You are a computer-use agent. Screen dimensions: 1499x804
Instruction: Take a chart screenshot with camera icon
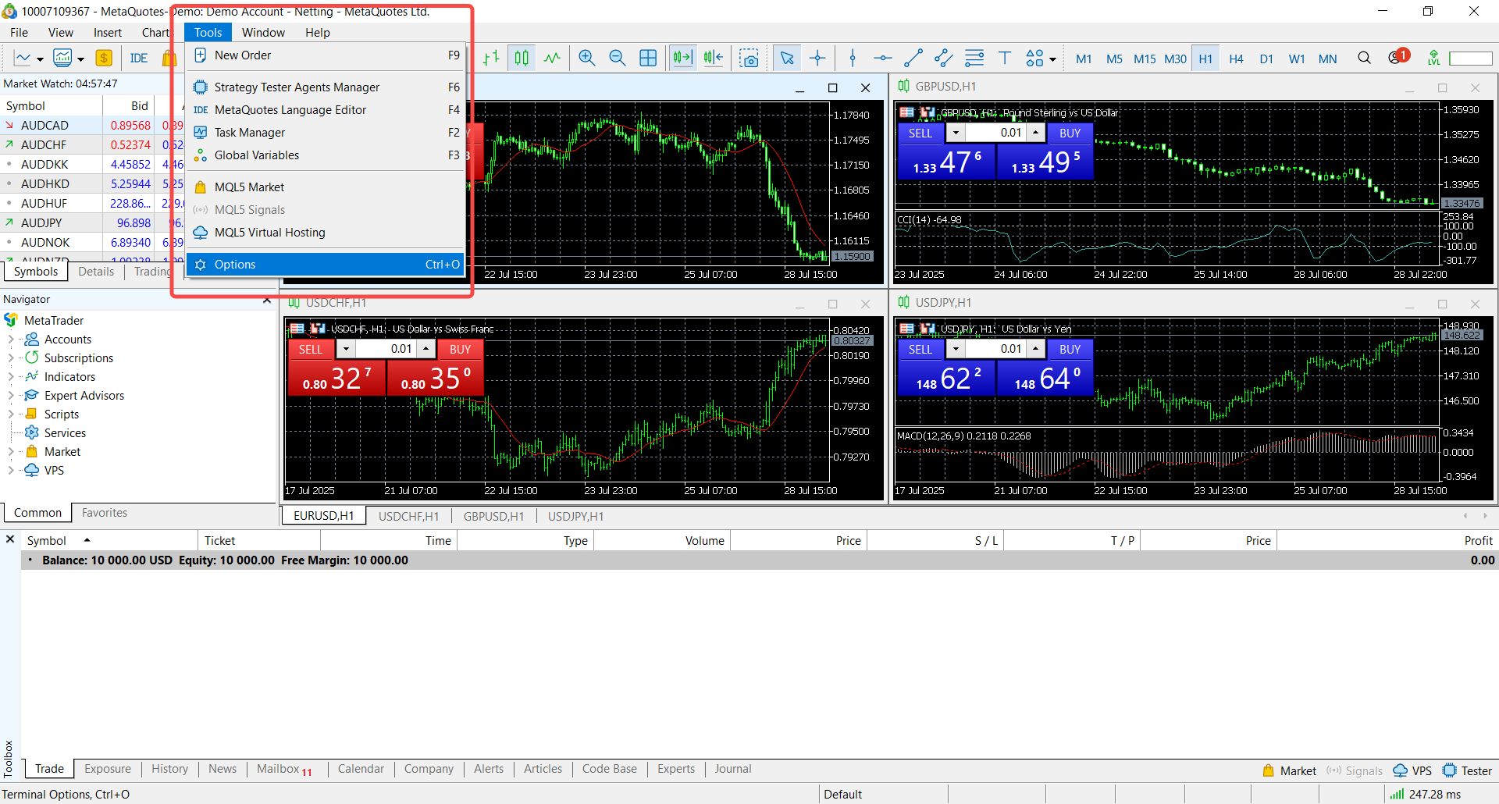click(x=749, y=59)
